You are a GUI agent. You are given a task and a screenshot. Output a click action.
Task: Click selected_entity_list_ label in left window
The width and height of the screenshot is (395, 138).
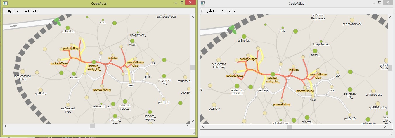point(94,68)
